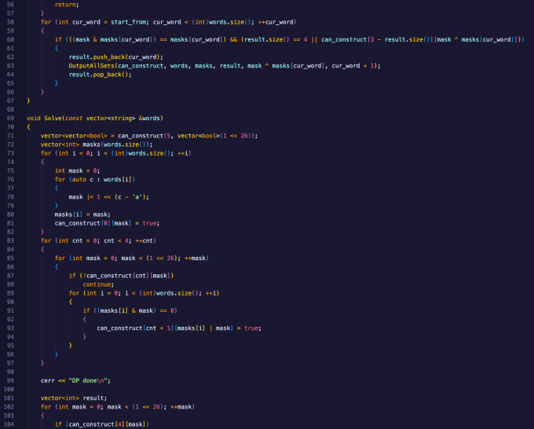Click '(1 << 26)' on line 71
The image size is (534, 429).
[237, 136]
